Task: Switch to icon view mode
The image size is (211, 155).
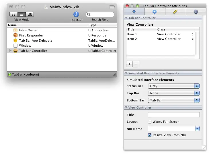Action: tap(13, 14)
